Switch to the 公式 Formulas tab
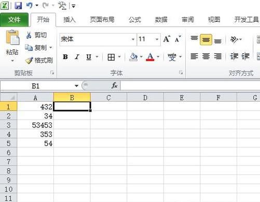Viewport: 260px width, 202px height. (x=135, y=20)
